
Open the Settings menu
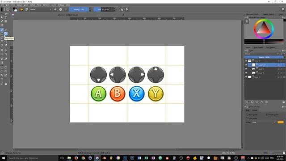click(x=61, y=5)
